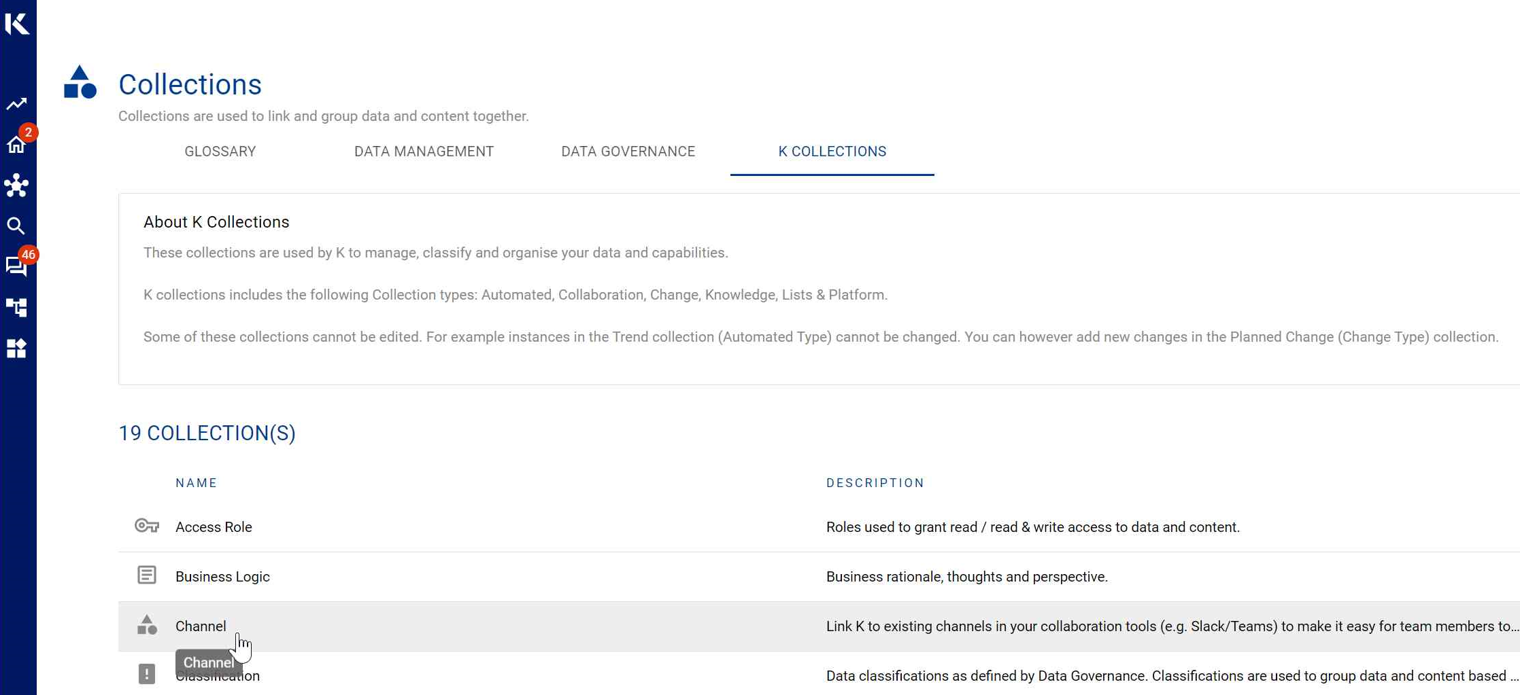Click the Business Logic document icon
The image size is (1520, 695).
tap(146, 575)
